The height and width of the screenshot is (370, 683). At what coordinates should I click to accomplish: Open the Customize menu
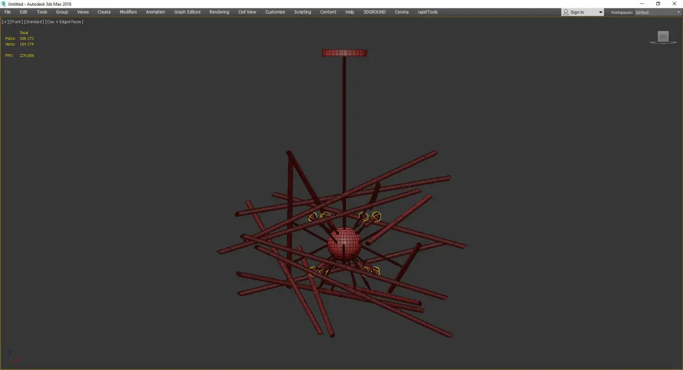[275, 12]
